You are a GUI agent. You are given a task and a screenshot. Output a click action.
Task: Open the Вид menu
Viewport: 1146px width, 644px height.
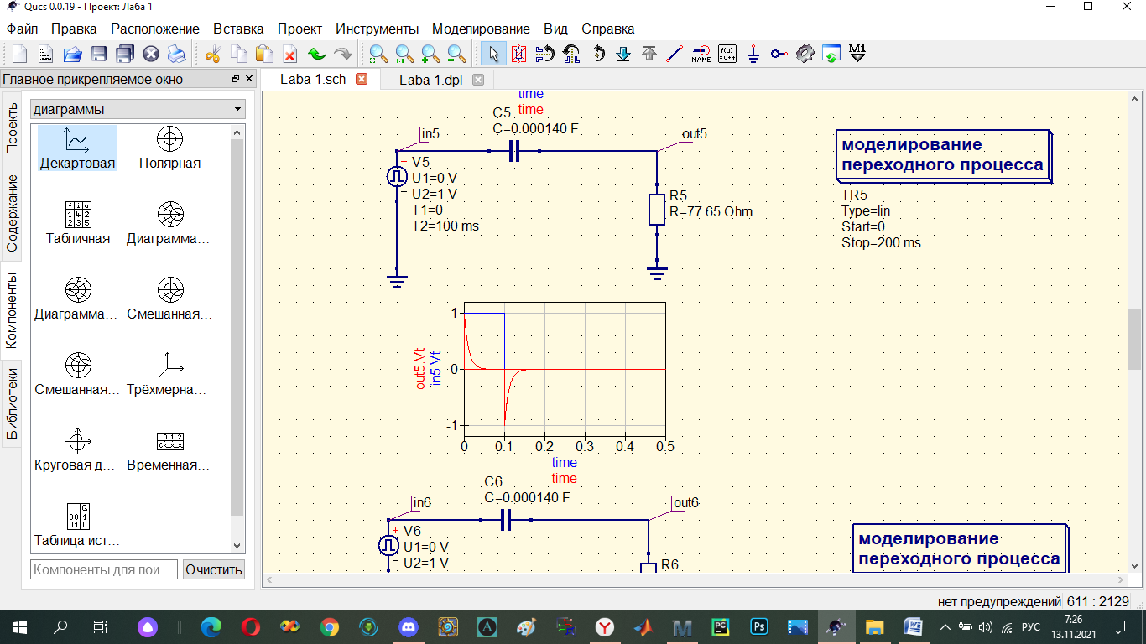click(555, 29)
